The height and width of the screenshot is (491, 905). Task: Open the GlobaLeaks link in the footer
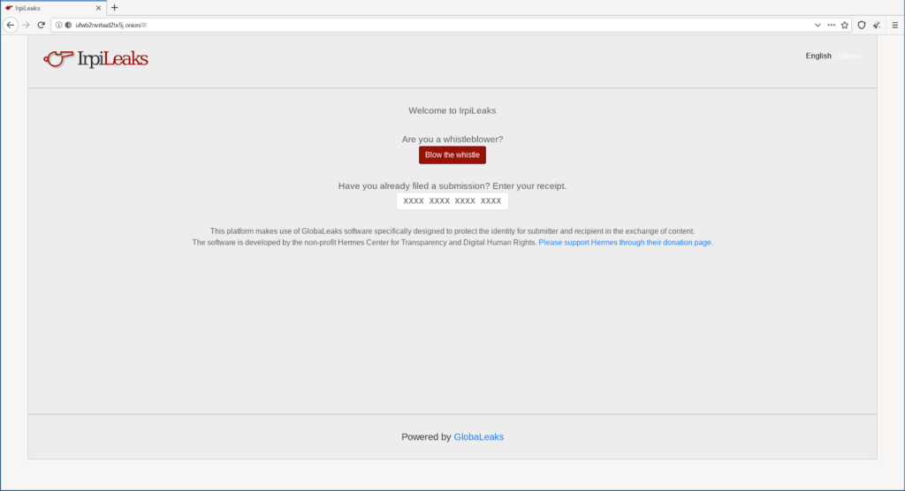pos(478,437)
